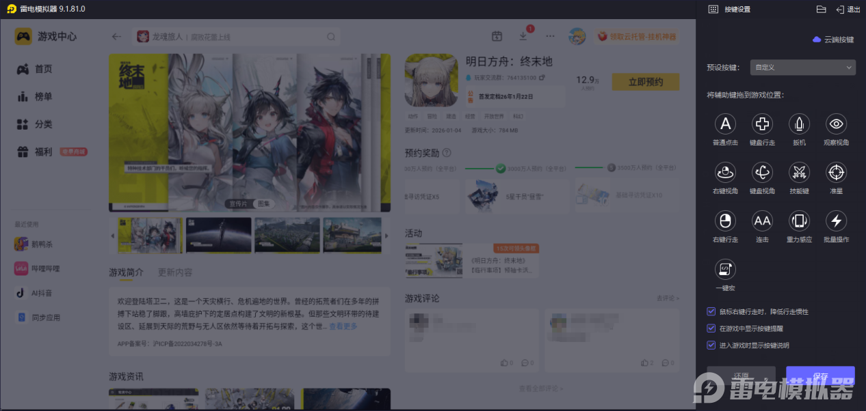866x411 pixels.
Task: Copy the player group number 764135100
Action: 542,78
